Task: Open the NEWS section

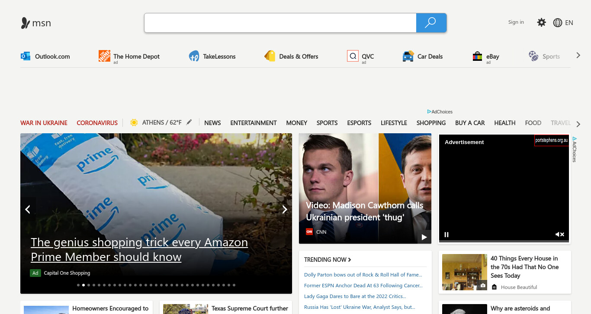Action: click(x=212, y=123)
